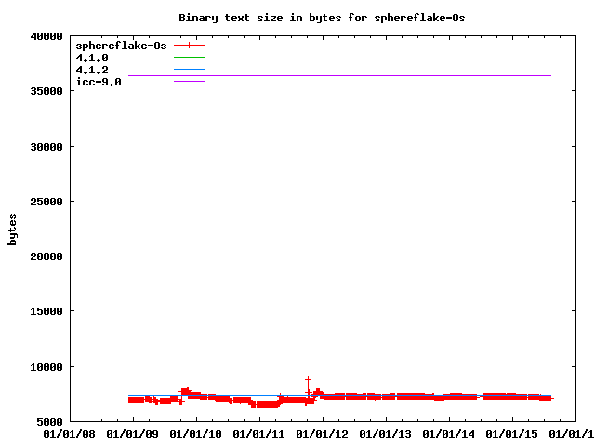595x446 pixels.
Task: Select the 01/01/10 x-axis date label
Action: [x=196, y=434]
